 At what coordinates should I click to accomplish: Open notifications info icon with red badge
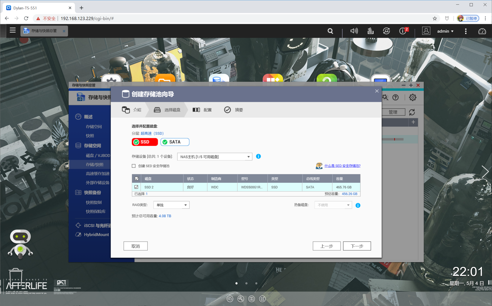(x=403, y=31)
